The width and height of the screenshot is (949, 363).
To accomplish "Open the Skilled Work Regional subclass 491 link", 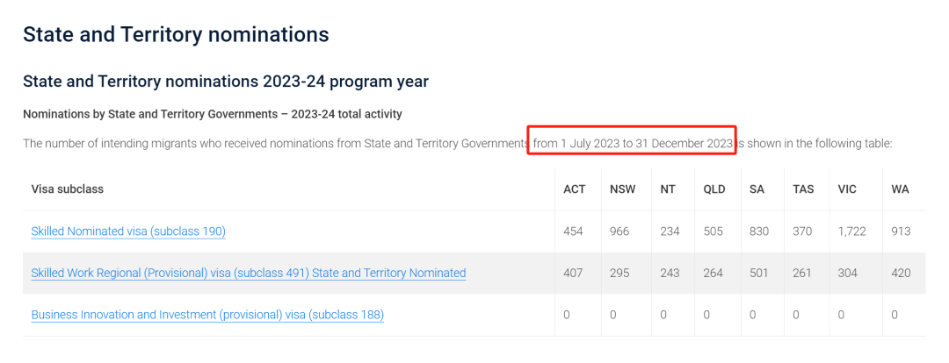I will pyautogui.click(x=249, y=273).
